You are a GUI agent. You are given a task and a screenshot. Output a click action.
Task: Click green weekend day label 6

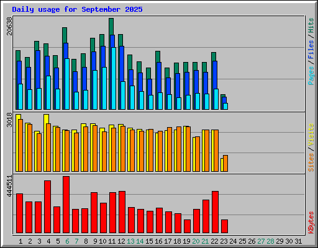tap(67, 241)
